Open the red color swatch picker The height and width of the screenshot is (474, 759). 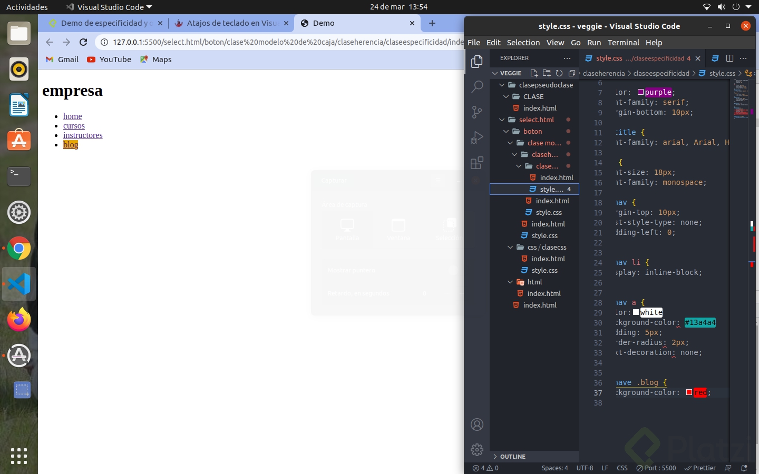click(689, 392)
